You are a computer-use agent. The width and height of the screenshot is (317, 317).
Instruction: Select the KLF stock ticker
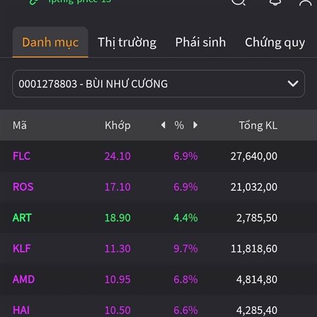[x=22, y=248]
